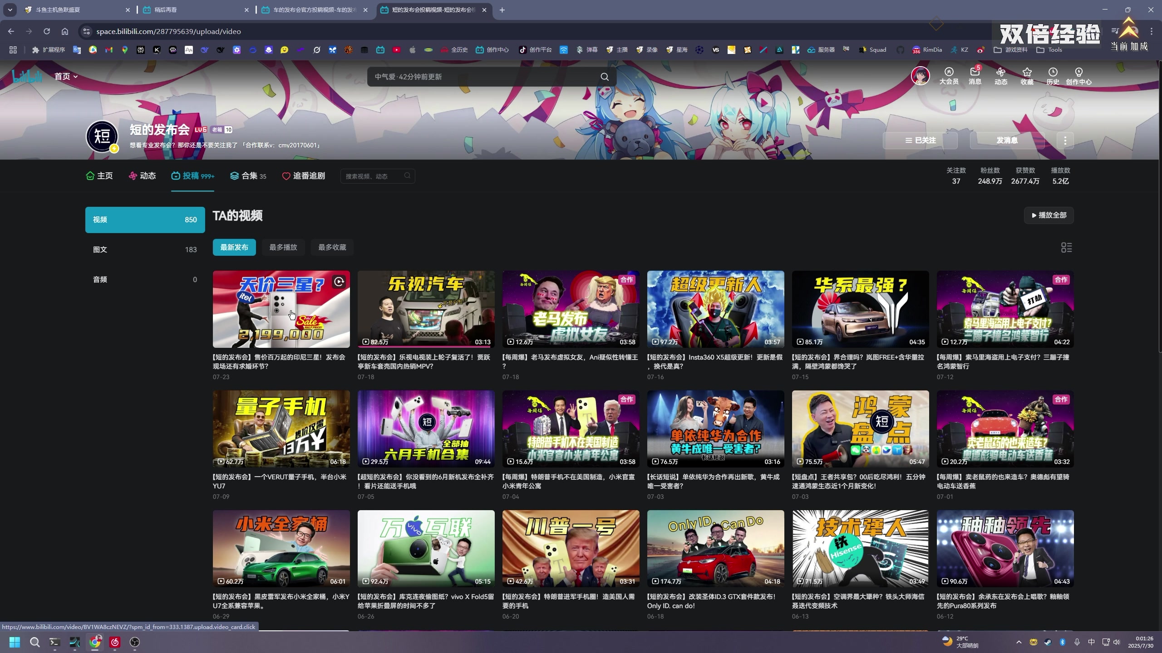The image size is (1162, 653).
Task: Go back with browser back arrow
Action: pos(11,31)
